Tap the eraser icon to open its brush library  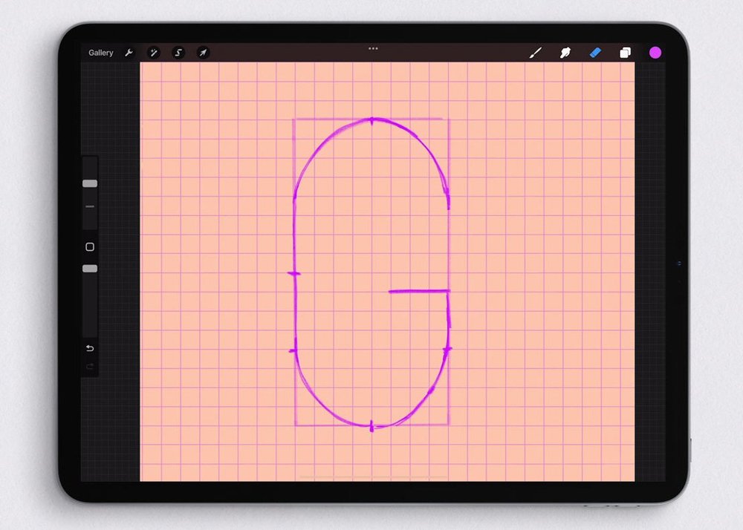pyautogui.click(x=595, y=53)
